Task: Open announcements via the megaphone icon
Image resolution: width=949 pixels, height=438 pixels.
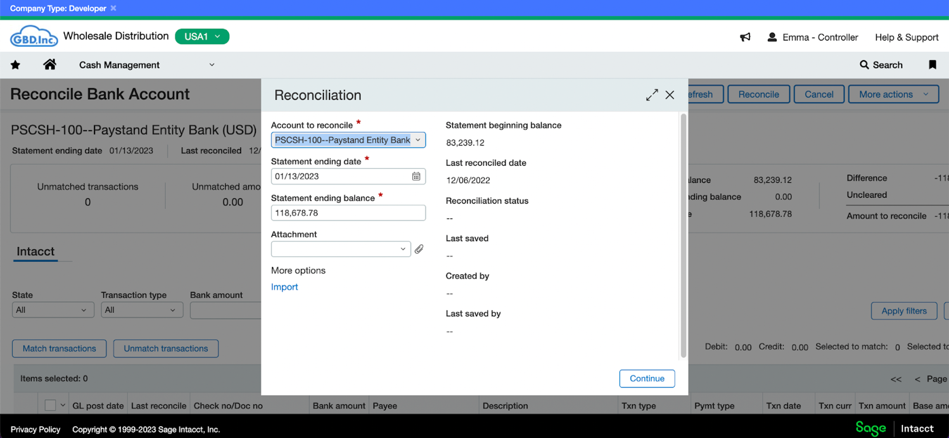Action: point(745,37)
